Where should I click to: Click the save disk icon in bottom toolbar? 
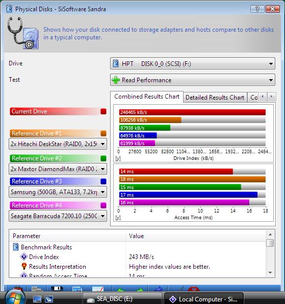(57, 289)
